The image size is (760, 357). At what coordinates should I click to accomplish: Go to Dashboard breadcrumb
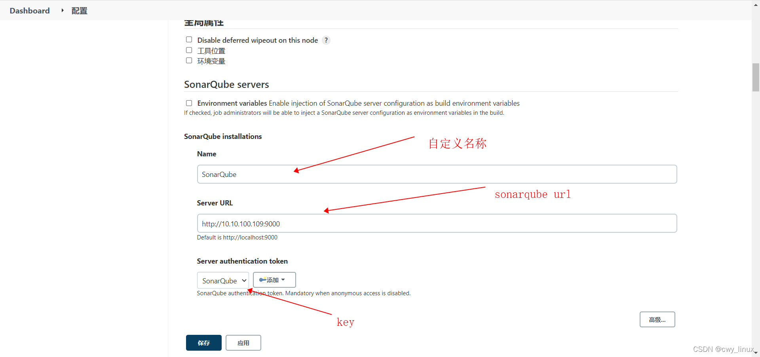tap(30, 11)
